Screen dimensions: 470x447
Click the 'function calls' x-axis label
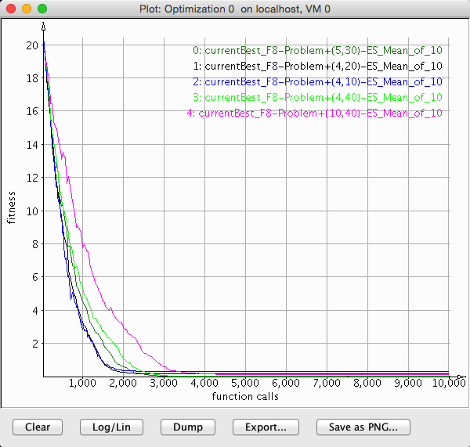[245, 396]
